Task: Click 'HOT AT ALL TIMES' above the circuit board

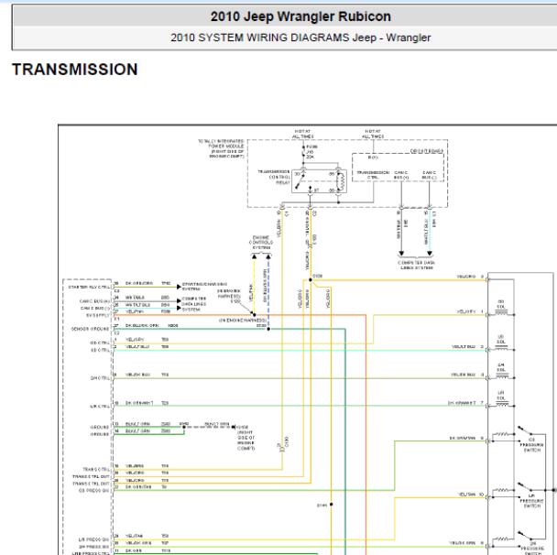Action: tap(373, 134)
